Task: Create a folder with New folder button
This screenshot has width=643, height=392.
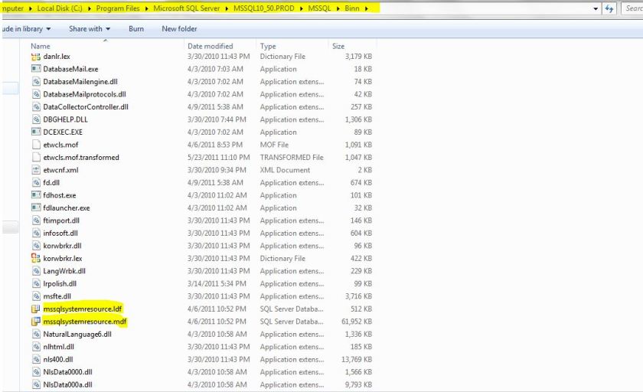Action: (x=179, y=29)
